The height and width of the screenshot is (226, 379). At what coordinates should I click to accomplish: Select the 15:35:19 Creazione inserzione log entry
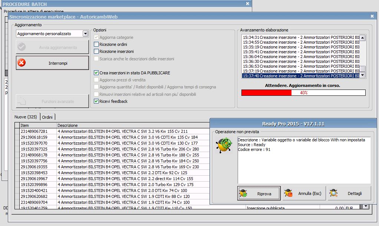coord(301,47)
